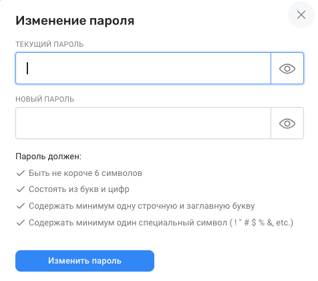This screenshot has height=281, width=318.
Task: Click the строчную и заглавную букву requirement text
Action: tap(142, 206)
